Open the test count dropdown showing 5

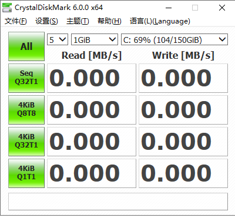[58, 39]
